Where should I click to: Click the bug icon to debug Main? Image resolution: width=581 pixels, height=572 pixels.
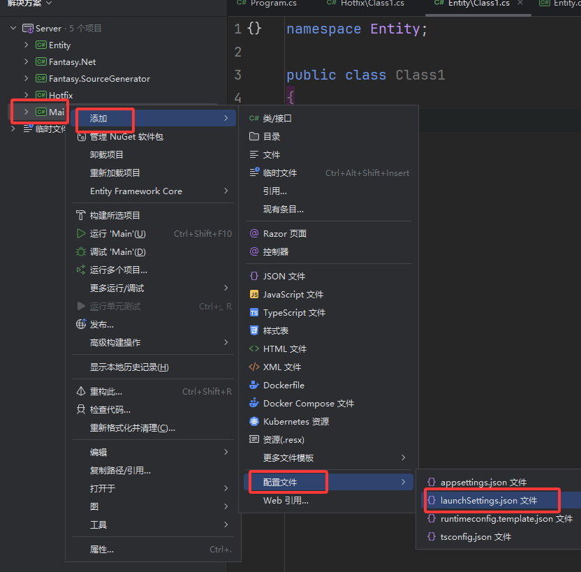(80, 251)
